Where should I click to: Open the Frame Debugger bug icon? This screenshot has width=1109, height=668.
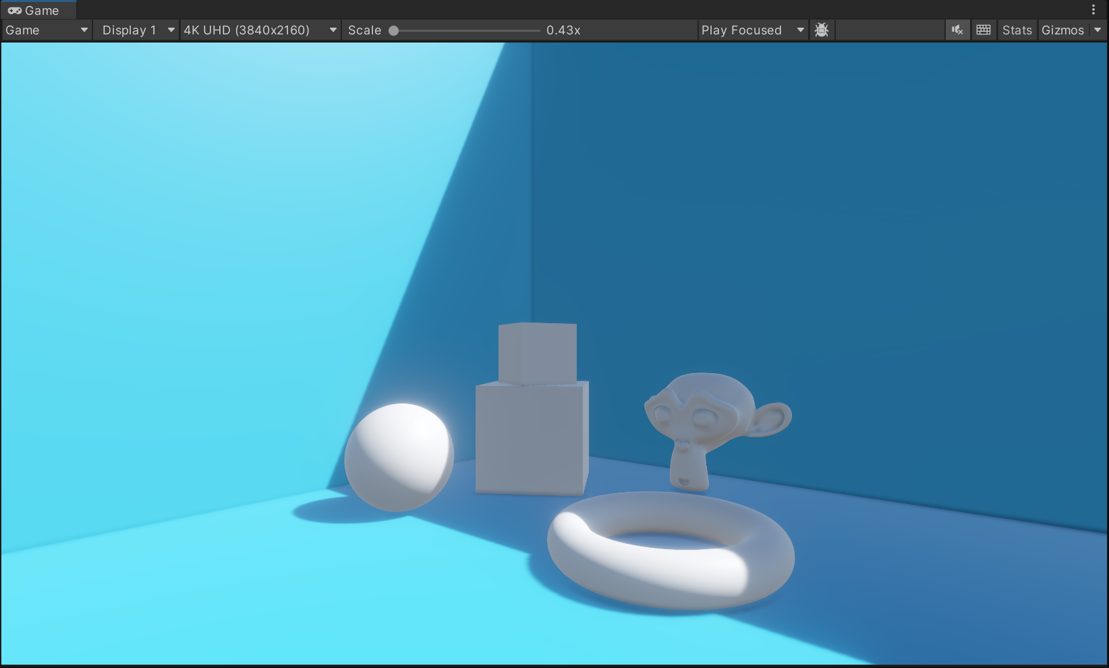click(821, 30)
